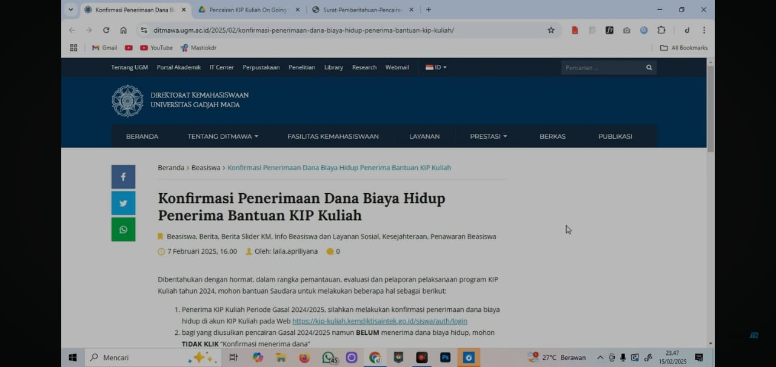Reload the page in Chrome
This screenshot has width=776, height=367.
pos(106,30)
